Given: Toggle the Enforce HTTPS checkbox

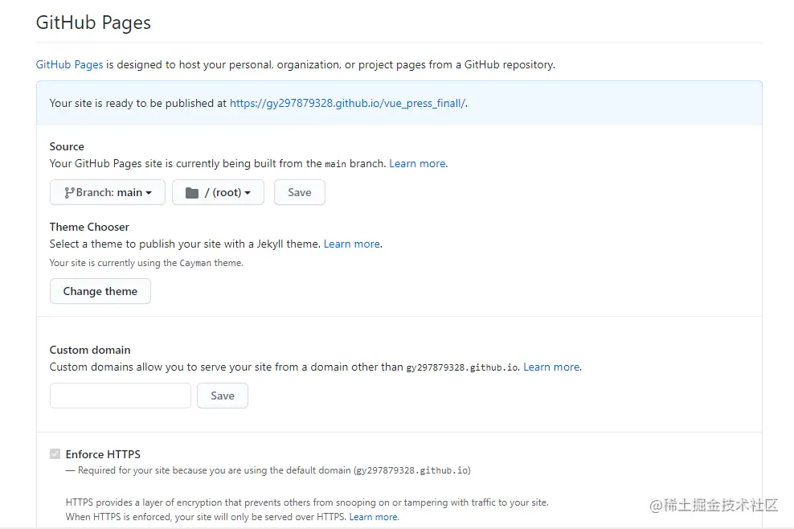Looking at the screenshot, I should [x=55, y=454].
